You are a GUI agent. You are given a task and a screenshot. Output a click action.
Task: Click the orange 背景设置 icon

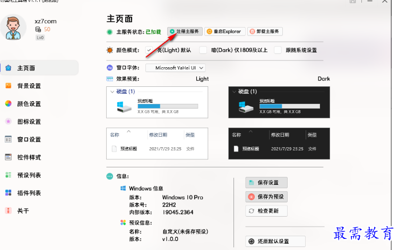[8, 86]
